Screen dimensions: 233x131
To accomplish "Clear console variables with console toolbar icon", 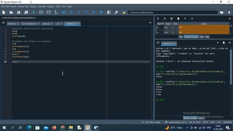I will tap(224, 43).
